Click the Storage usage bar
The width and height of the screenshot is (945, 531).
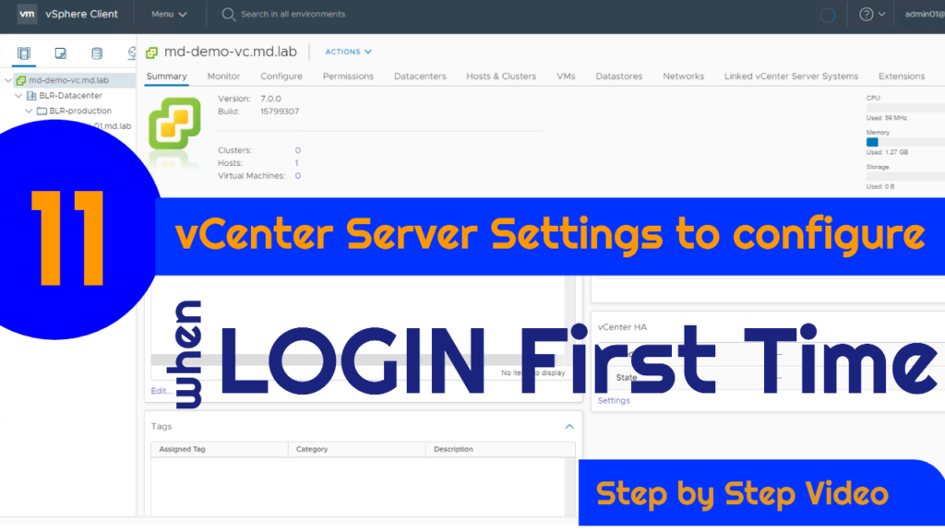[905, 176]
